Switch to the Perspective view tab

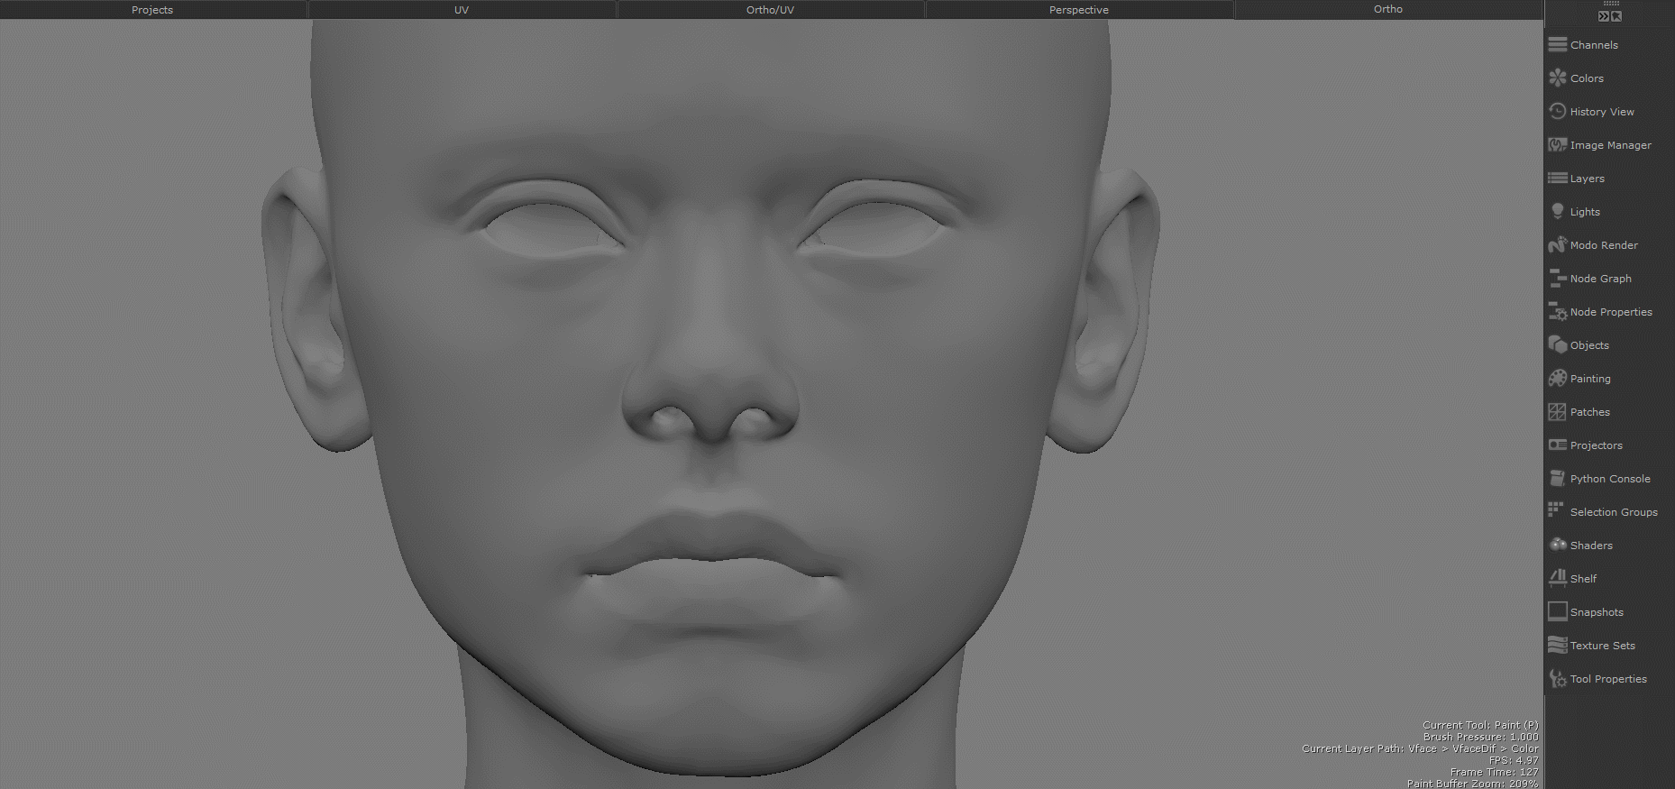click(1079, 10)
